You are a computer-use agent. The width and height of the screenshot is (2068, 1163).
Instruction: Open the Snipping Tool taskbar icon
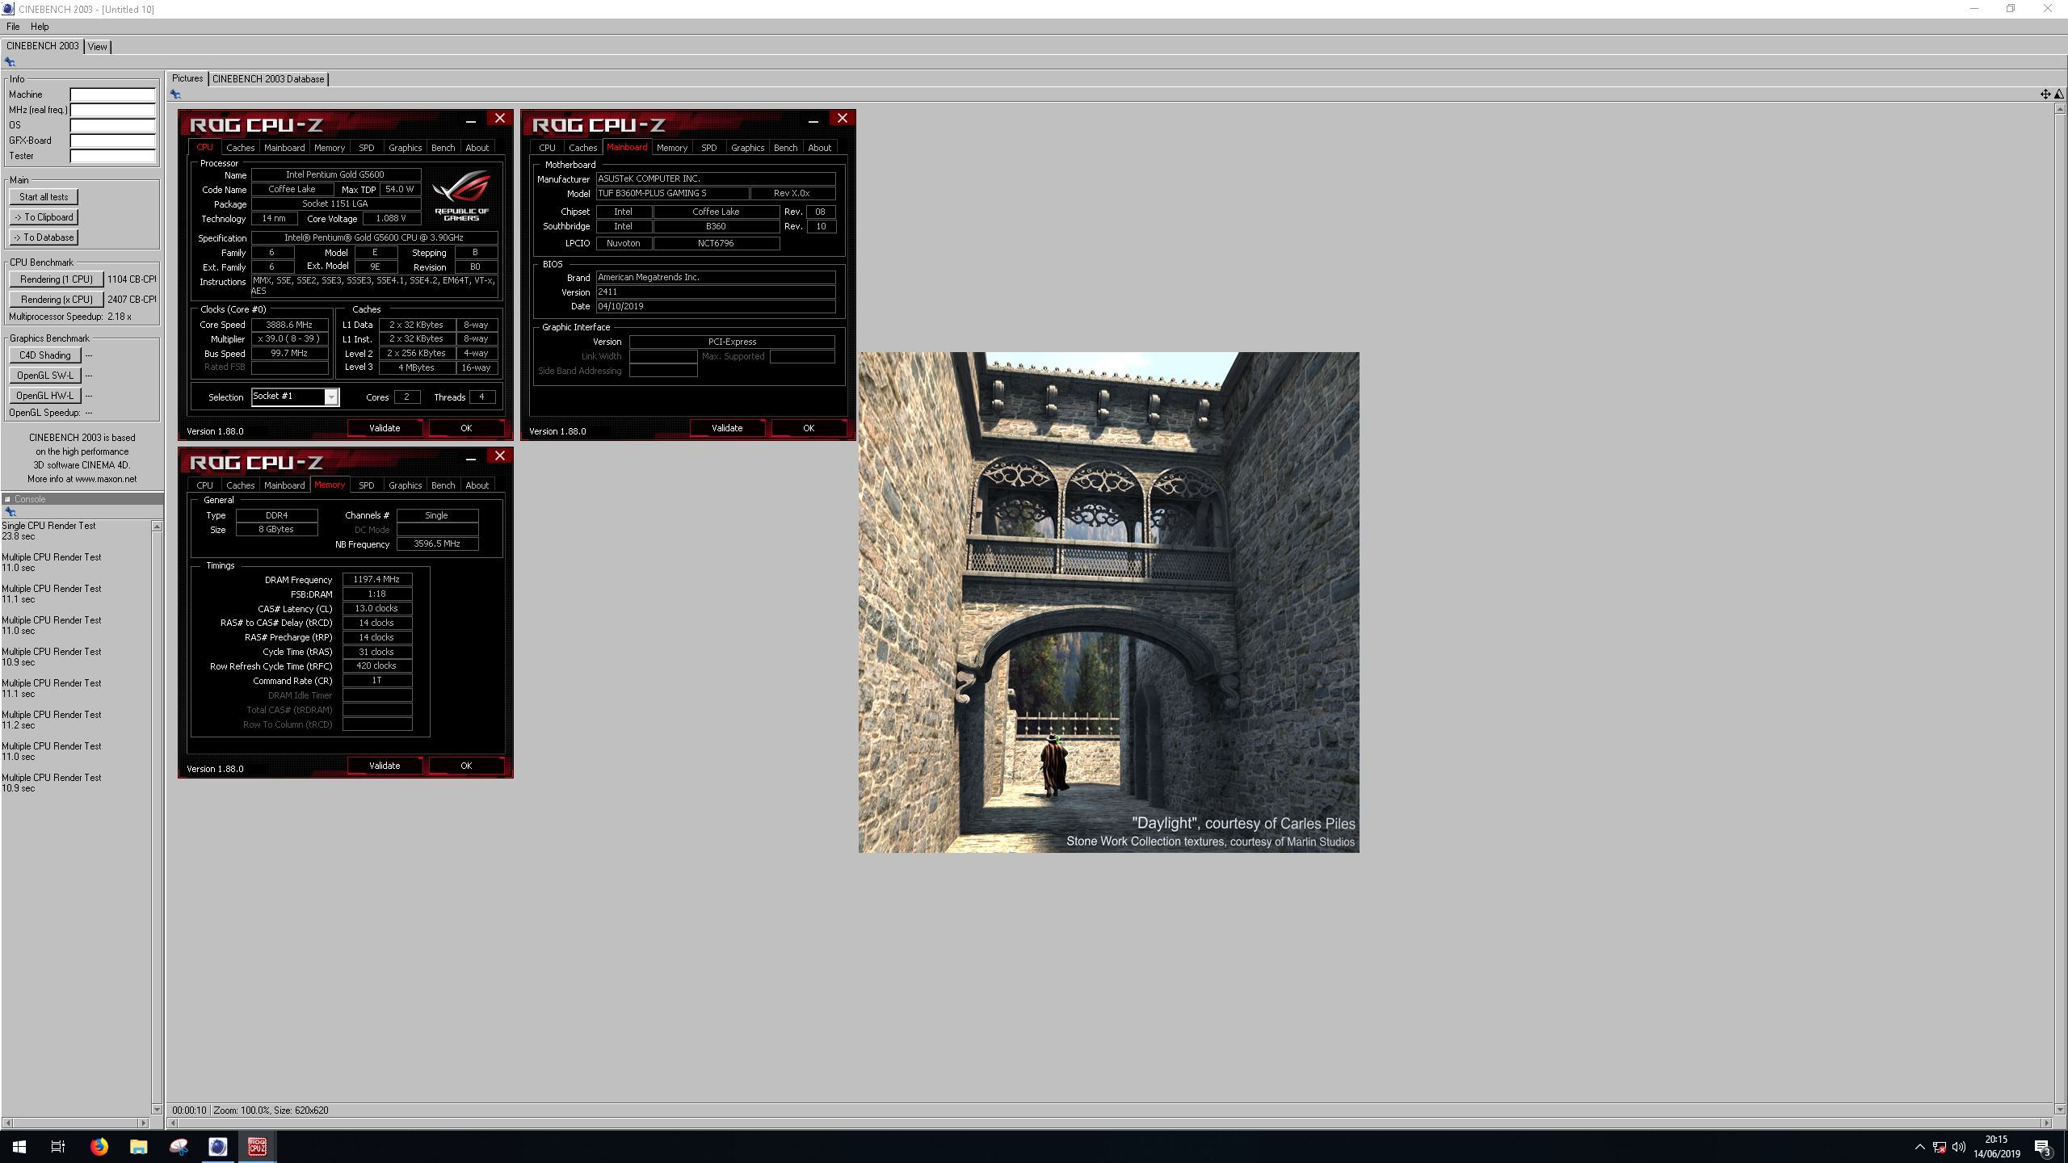click(179, 1147)
